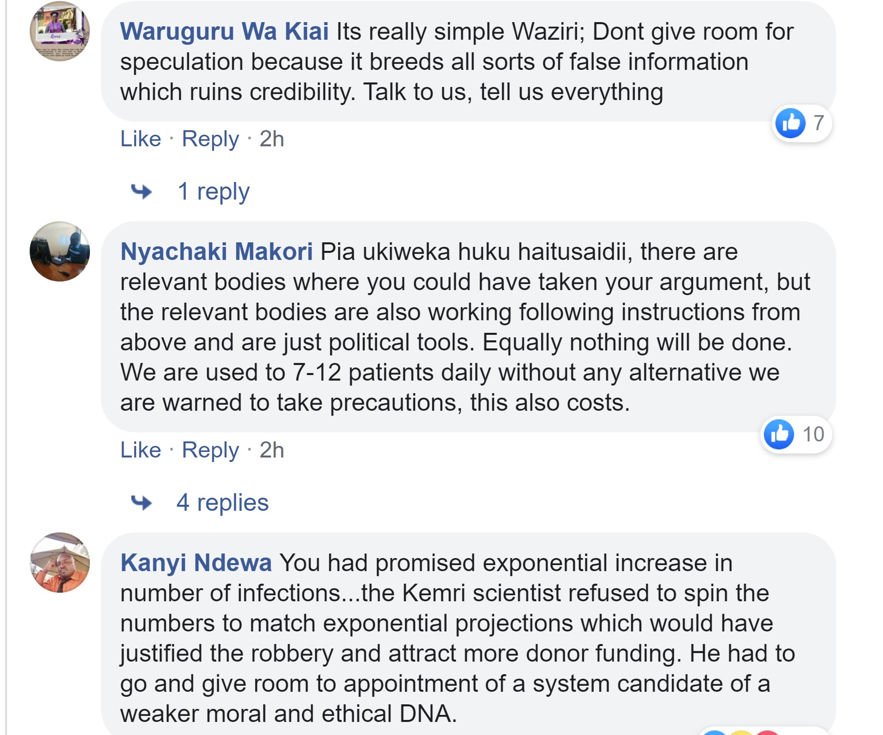Open Nyachaki Makori's name link
The width and height of the screenshot is (883, 735).
(217, 251)
